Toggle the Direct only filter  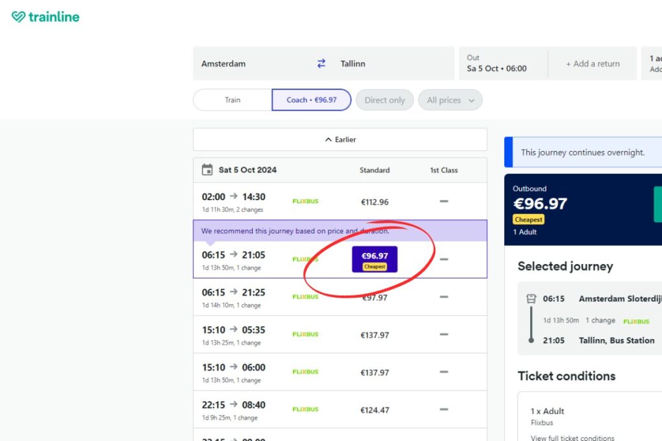click(x=385, y=100)
